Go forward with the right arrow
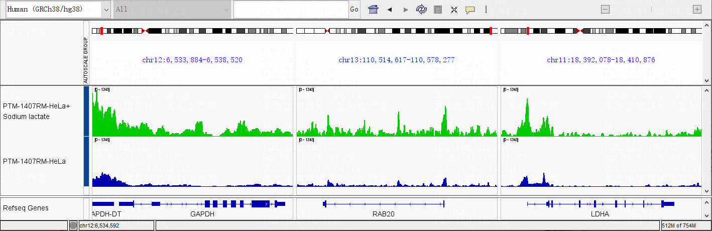This screenshot has width=712, height=231. click(x=406, y=10)
